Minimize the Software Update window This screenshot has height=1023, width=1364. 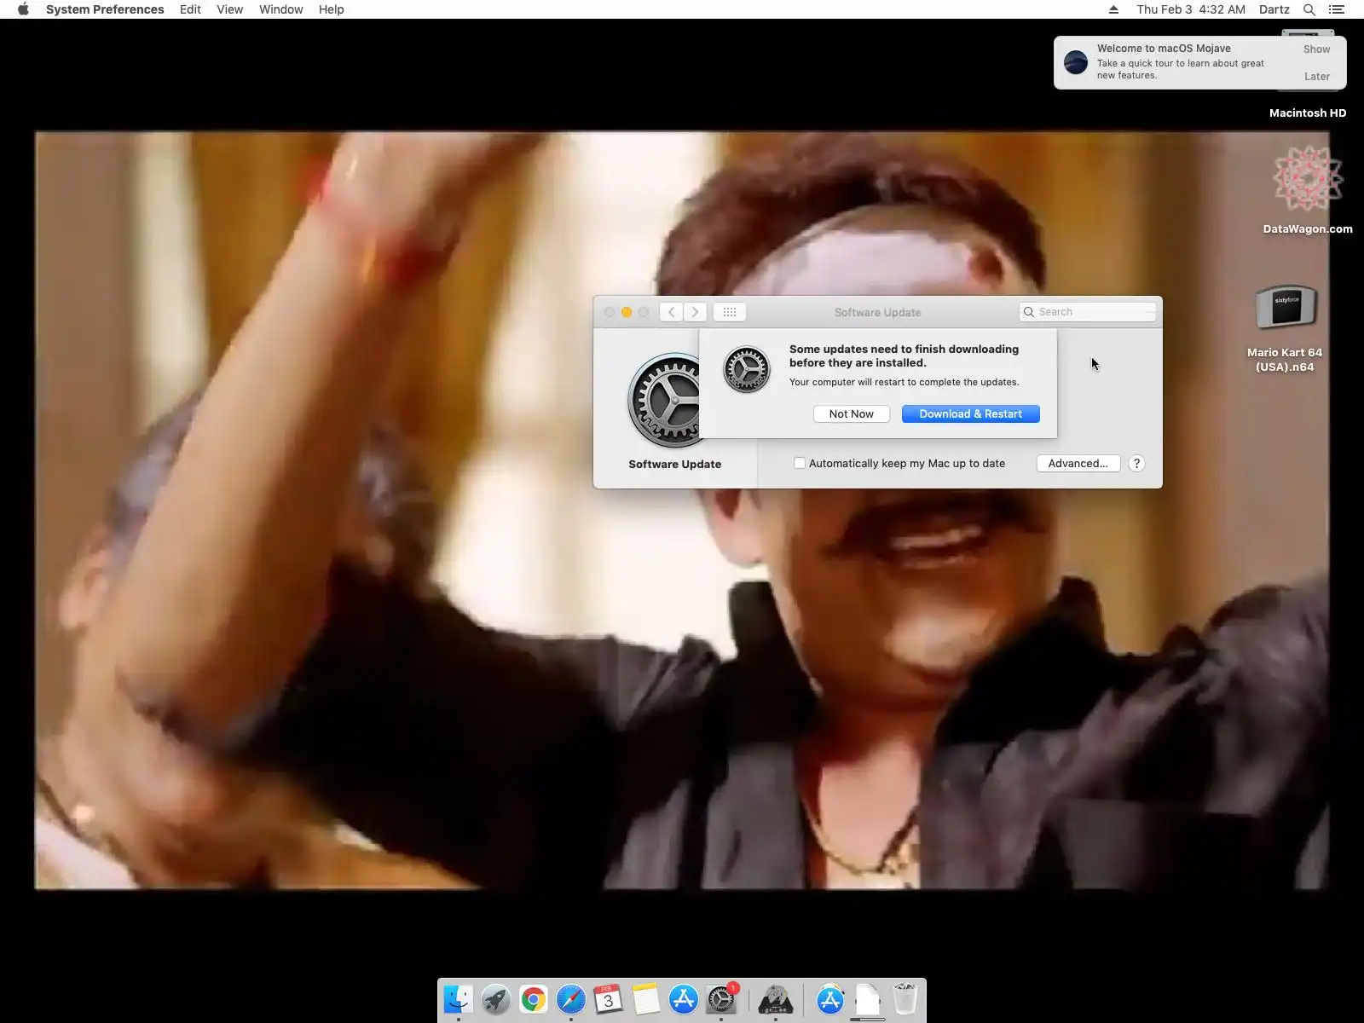(627, 312)
